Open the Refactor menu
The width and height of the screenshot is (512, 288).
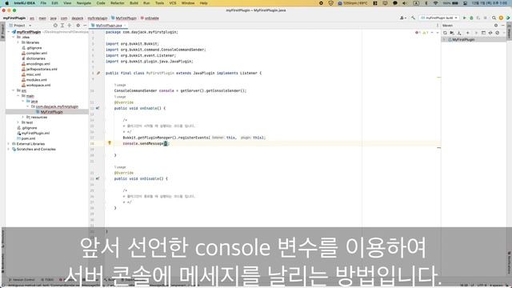point(118,3)
